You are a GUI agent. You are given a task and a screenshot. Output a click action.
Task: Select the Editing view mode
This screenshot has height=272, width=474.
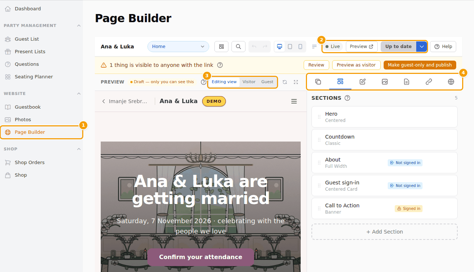224,82
